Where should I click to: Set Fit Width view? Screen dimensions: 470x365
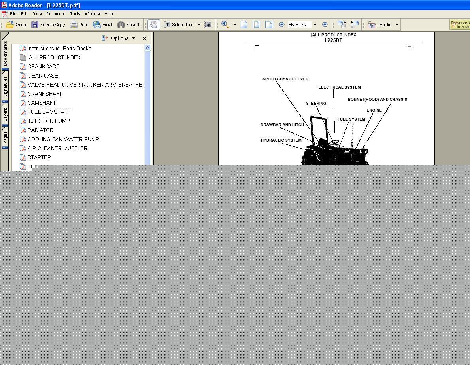[x=269, y=25]
